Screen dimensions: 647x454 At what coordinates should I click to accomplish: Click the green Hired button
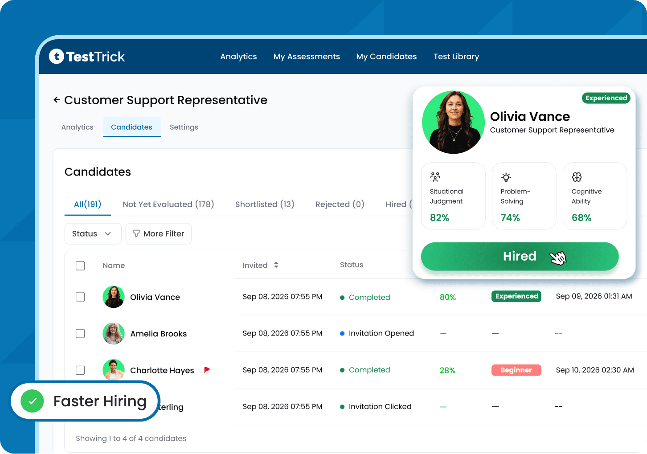point(520,256)
